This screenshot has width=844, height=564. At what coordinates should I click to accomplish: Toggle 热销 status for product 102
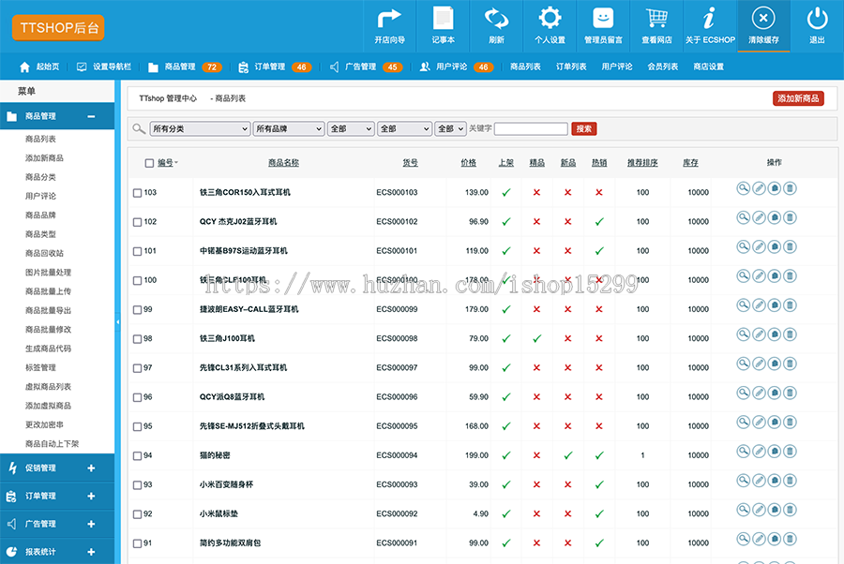tap(599, 221)
